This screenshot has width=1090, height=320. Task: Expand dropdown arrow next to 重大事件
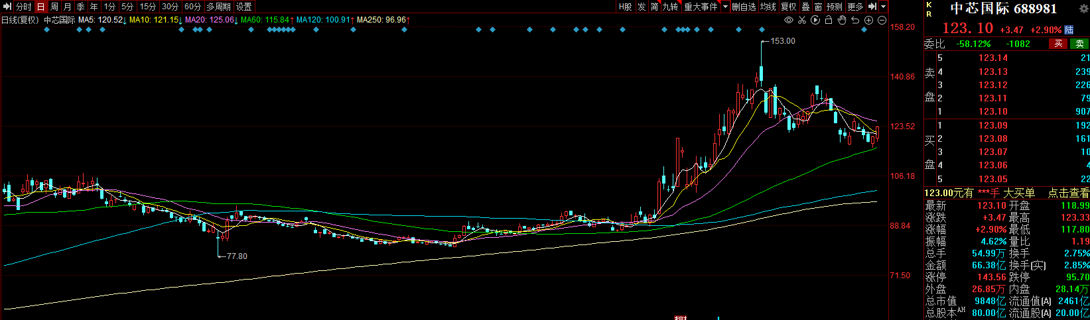(725, 7)
